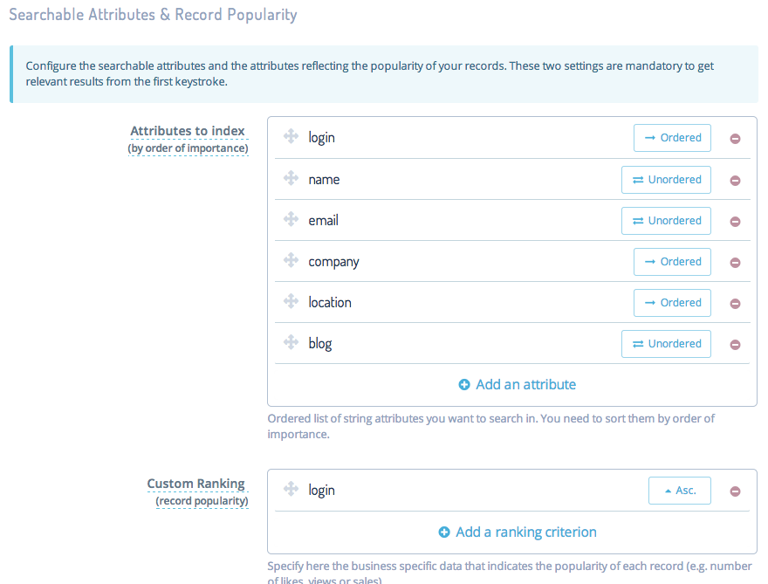Set the company attribute to Unordered
This screenshot has width=768, height=584.
tap(672, 261)
